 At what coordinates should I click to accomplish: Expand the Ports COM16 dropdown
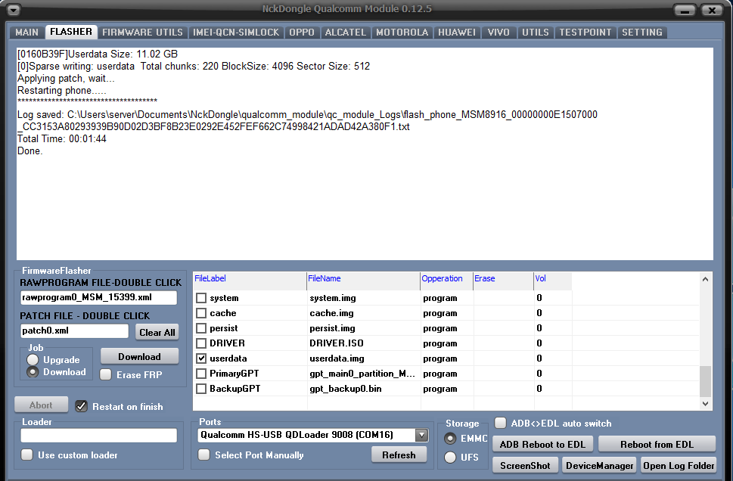pos(421,435)
